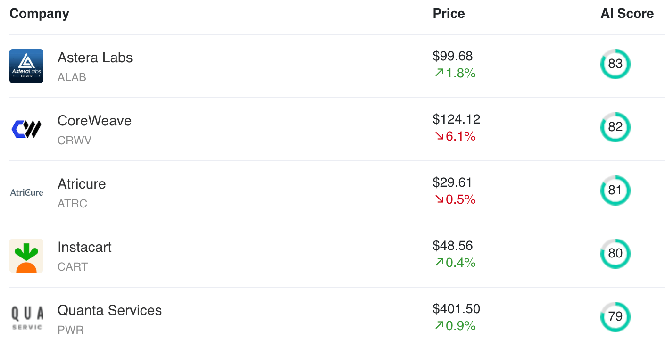Sort by the AI Score column header
This screenshot has width=665, height=348.
pyautogui.click(x=627, y=14)
